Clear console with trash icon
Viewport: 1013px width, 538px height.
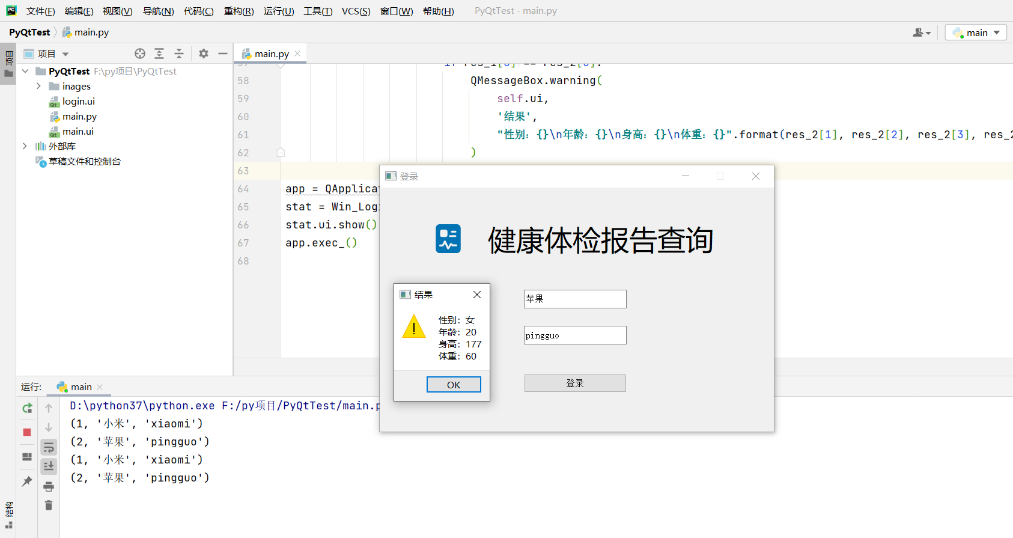pyautogui.click(x=49, y=505)
